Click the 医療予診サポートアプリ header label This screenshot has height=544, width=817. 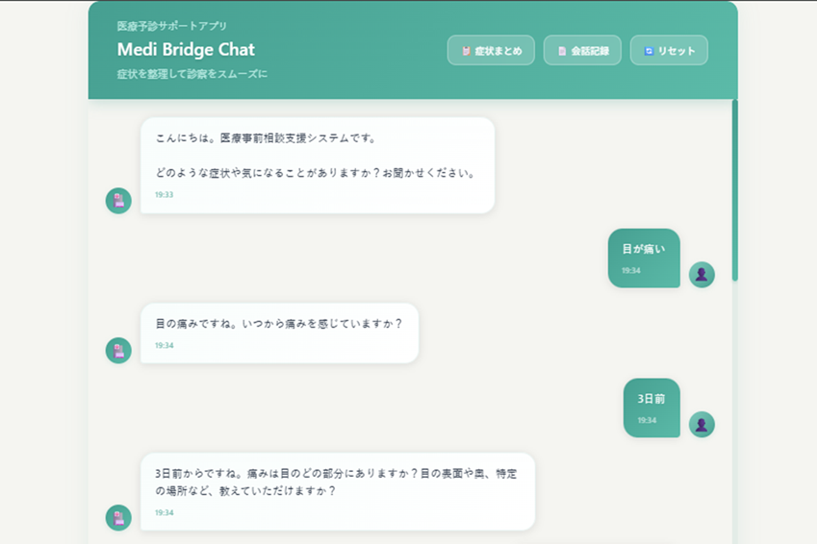[172, 26]
